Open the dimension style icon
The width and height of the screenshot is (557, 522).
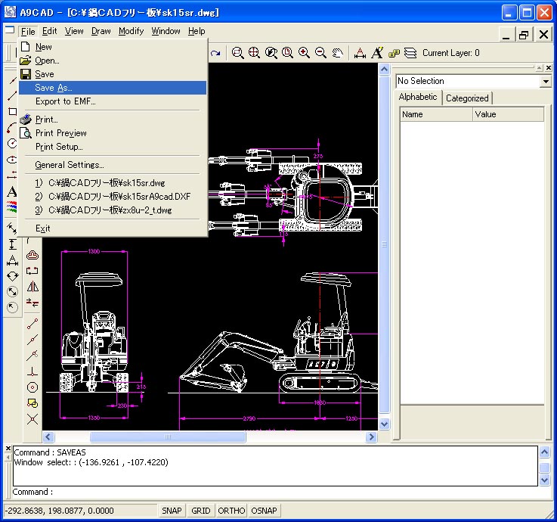pos(360,53)
